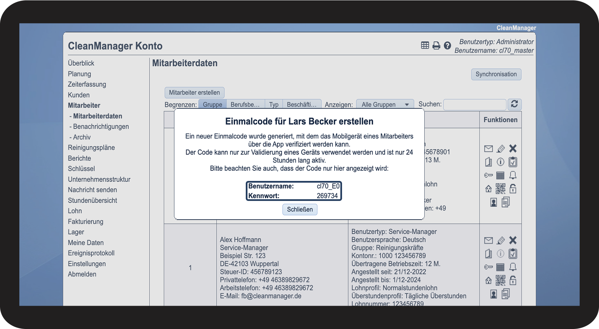Go to Reinigungspläne in the sidebar
The image size is (599, 329).
click(x=91, y=148)
